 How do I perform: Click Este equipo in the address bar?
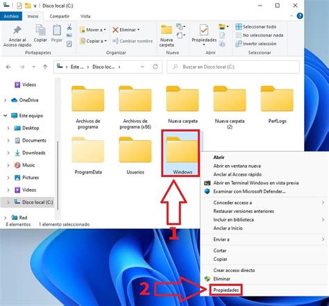pos(77,67)
